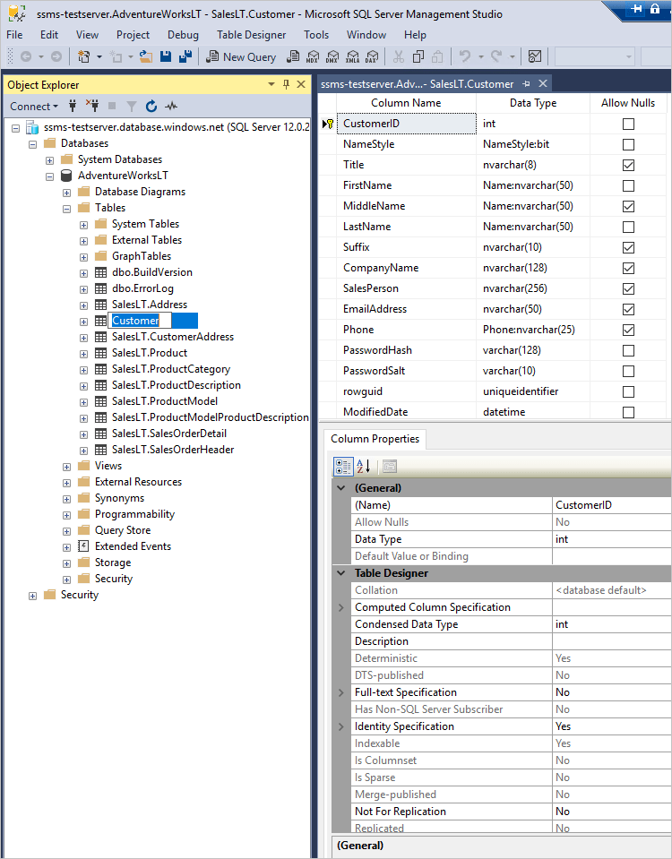The height and width of the screenshot is (859, 672).
Task: Click the Refresh icon in Object Explorer
Action: pyautogui.click(x=151, y=106)
